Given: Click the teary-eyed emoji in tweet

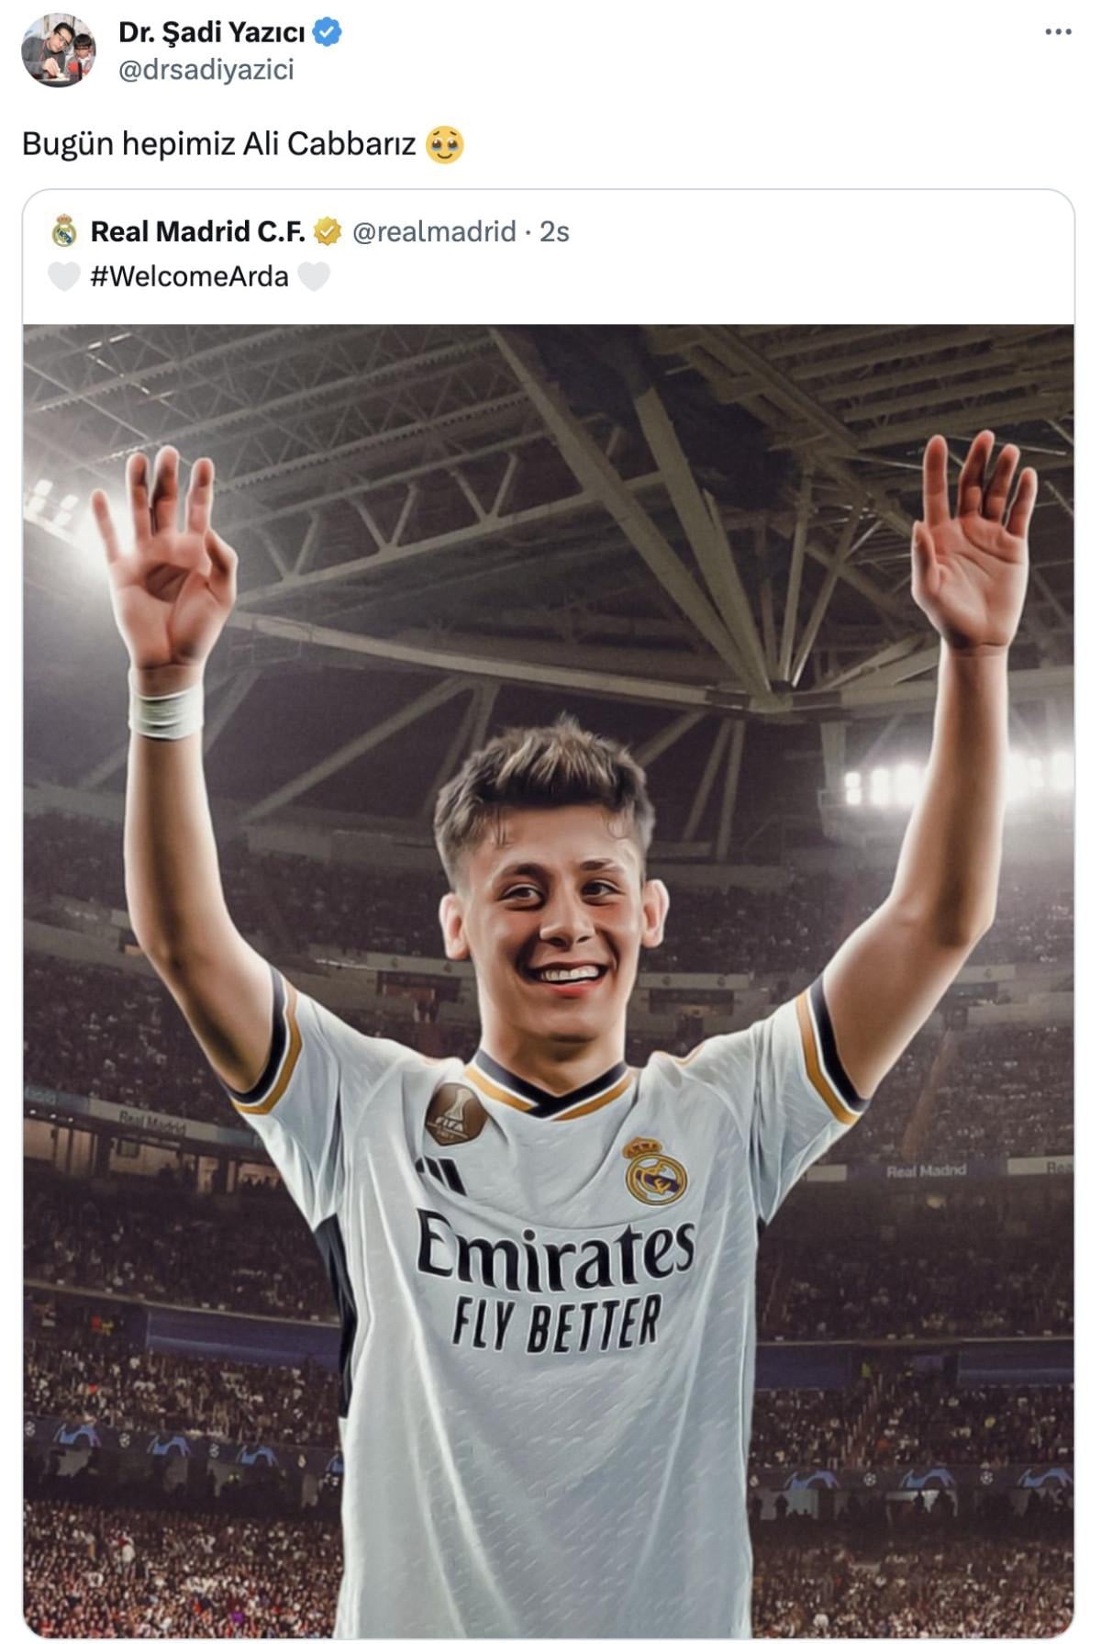Looking at the screenshot, I should tap(445, 144).
